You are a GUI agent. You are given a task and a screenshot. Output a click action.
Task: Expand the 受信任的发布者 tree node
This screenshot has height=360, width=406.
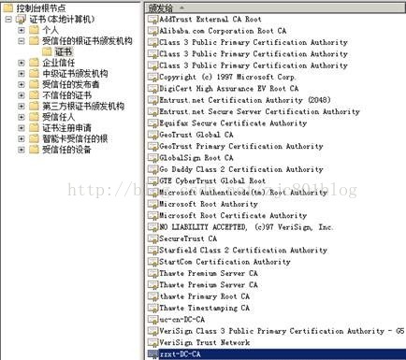[x=22, y=84]
